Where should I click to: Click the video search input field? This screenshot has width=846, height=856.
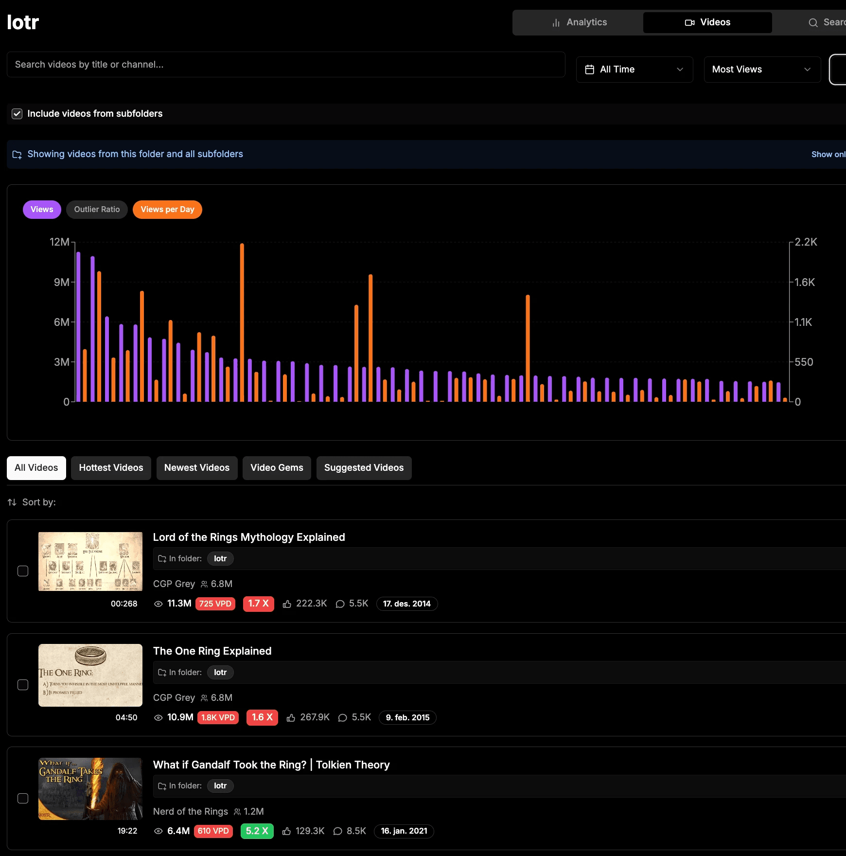[286, 64]
